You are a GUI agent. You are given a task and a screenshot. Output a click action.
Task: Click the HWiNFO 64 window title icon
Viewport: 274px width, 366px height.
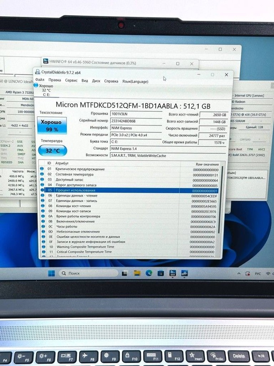pyautogui.click(x=46, y=61)
